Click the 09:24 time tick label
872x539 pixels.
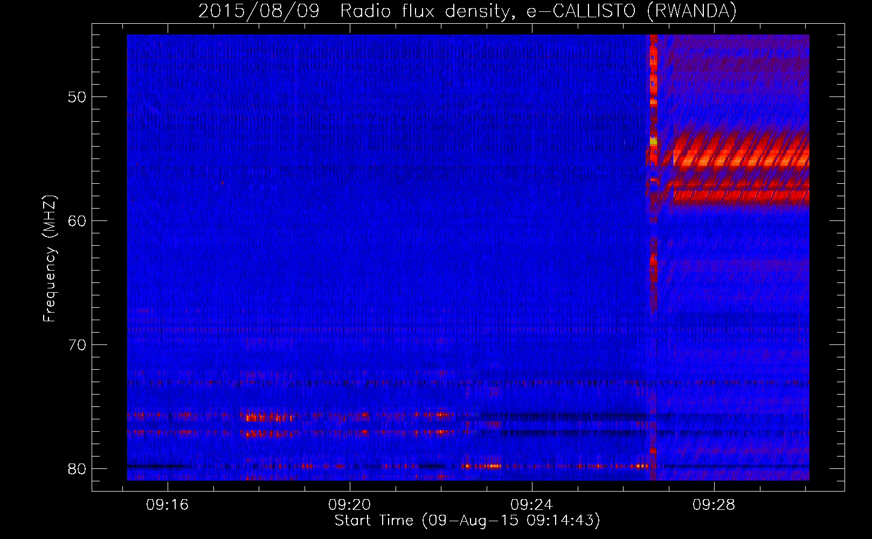tap(532, 505)
